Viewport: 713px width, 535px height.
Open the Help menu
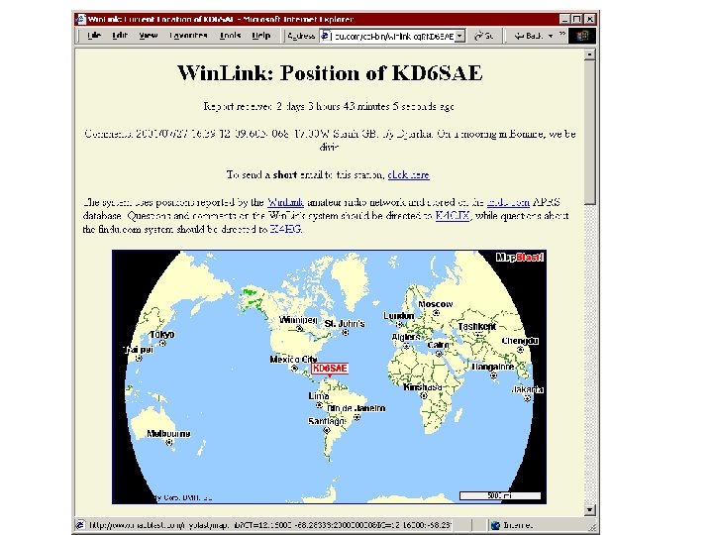[x=261, y=36]
